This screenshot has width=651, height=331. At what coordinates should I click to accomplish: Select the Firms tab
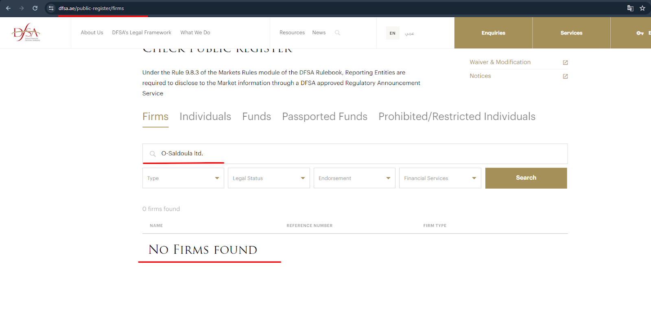pyautogui.click(x=155, y=117)
